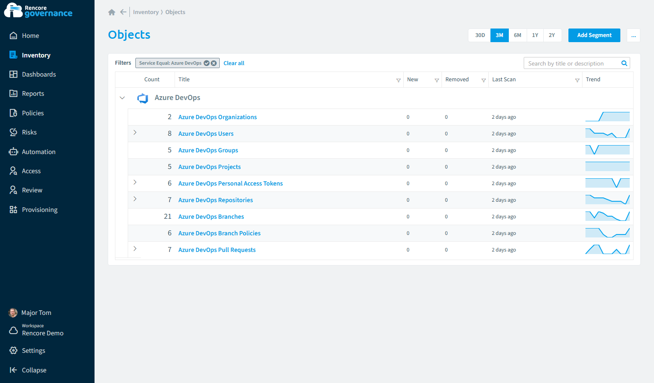The image size is (654, 383).
Task: Open Azure DevOps Projects link
Action: [209, 167]
